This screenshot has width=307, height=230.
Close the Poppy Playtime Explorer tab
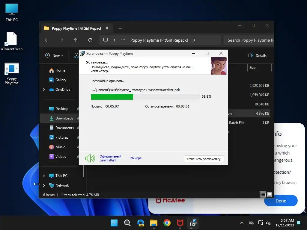[x=107, y=28]
